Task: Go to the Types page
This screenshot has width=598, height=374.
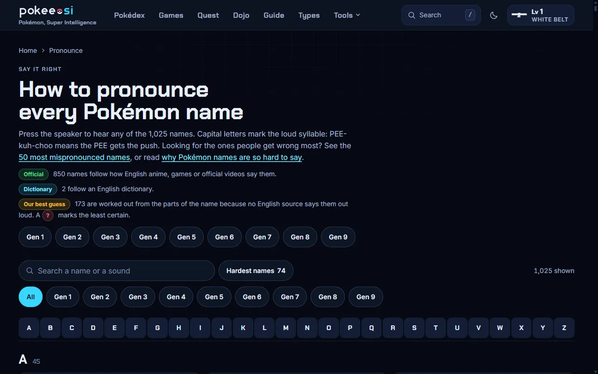Action: [x=309, y=15]
